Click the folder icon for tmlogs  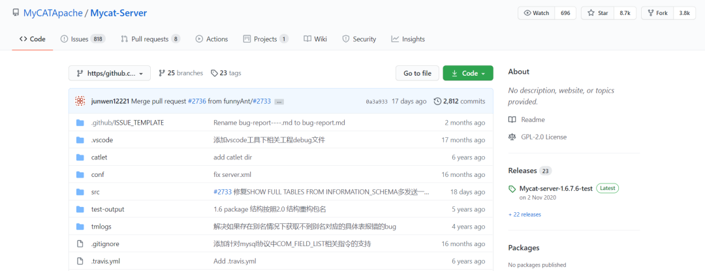80,227
